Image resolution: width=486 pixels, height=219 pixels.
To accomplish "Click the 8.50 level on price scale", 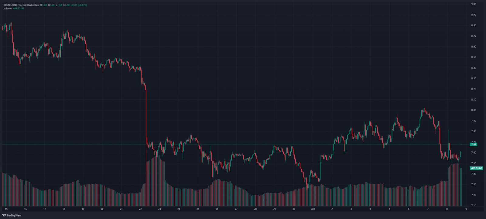I will (474, 57).
